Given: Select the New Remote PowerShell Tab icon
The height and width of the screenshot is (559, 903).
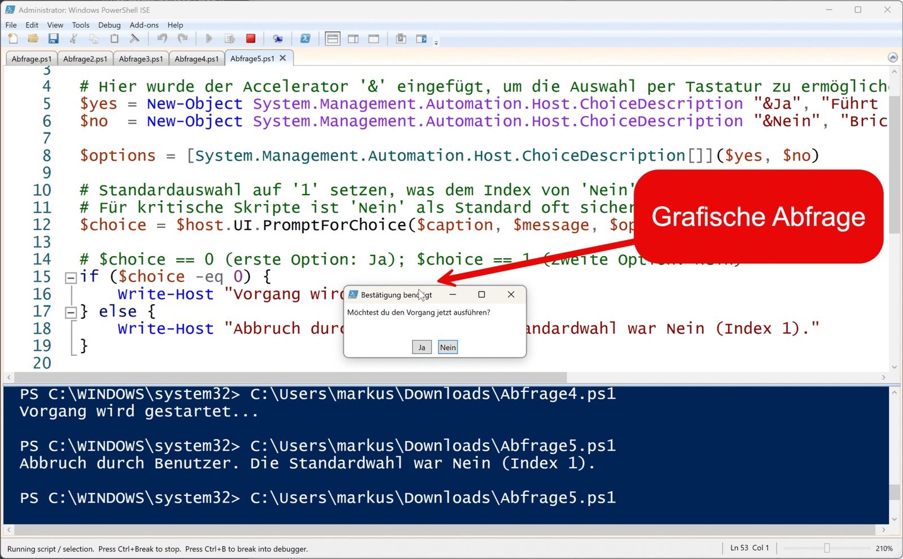Looking at the screenshot, I should (278, 38).
